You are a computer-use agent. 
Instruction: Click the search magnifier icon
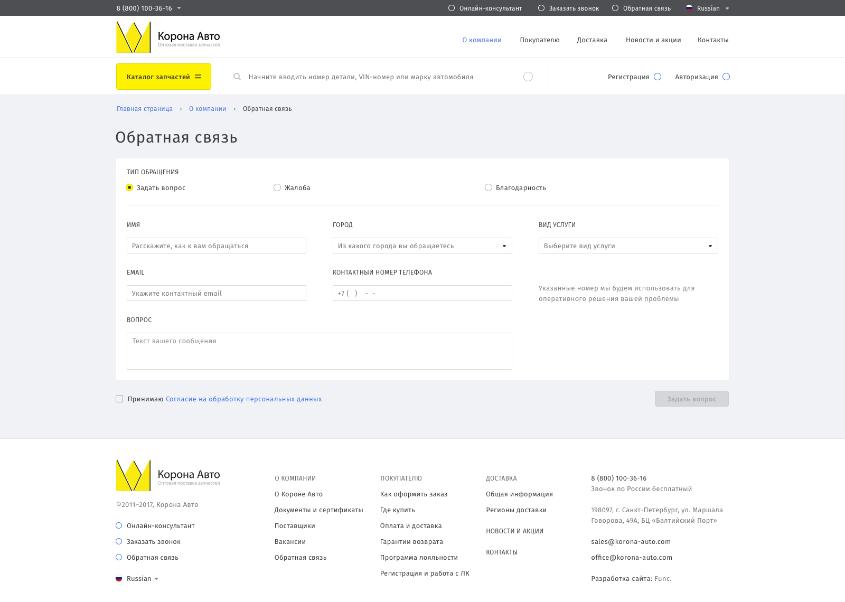[237, 77]
